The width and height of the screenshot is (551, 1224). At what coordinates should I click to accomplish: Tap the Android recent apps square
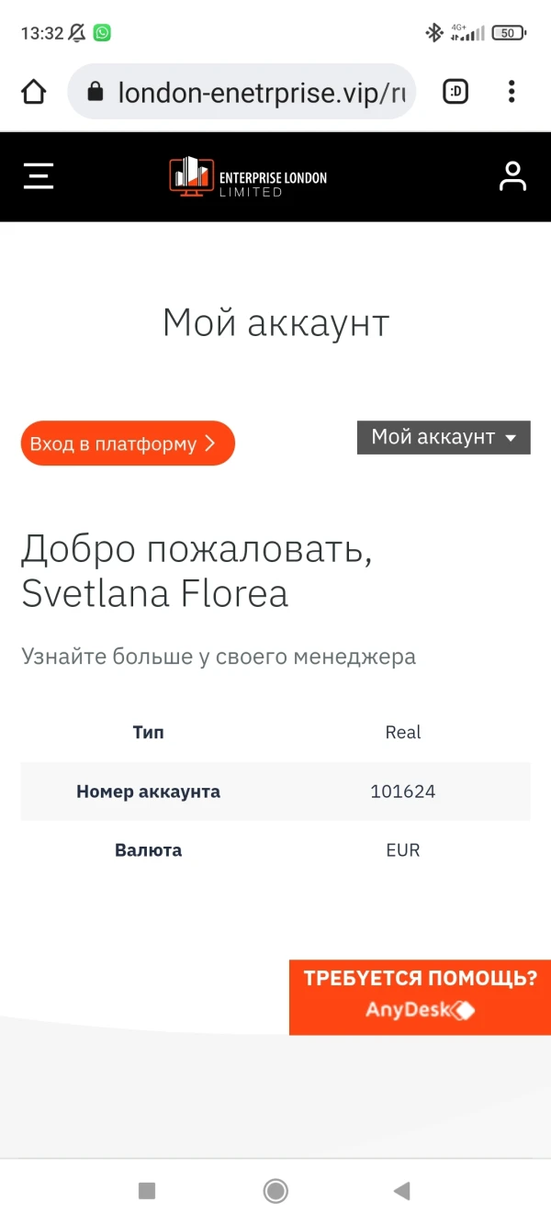tap(147, 1191)
